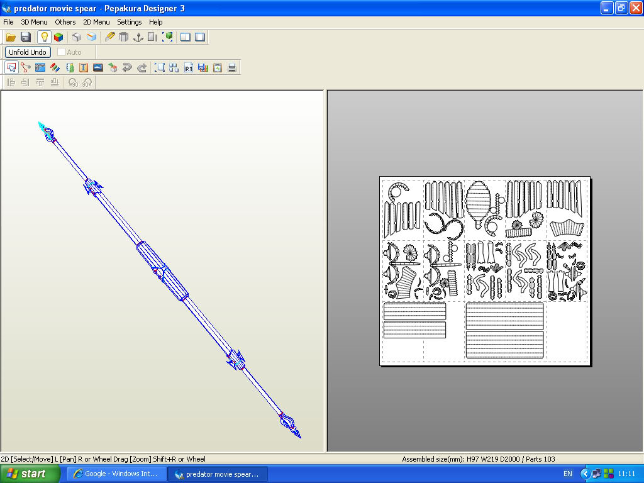Click the framed picture preview icon

[217, 68]
